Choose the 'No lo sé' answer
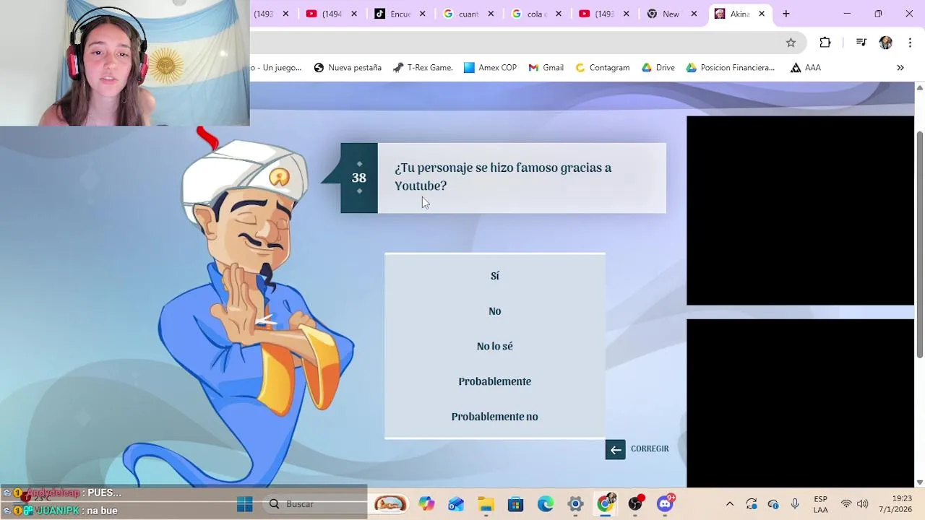The height and width of the screenshot is (520, 925). click(x=495, y=347)
